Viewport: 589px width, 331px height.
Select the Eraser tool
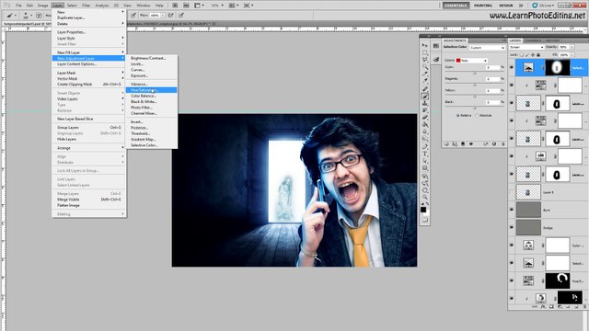click(425, 117)
